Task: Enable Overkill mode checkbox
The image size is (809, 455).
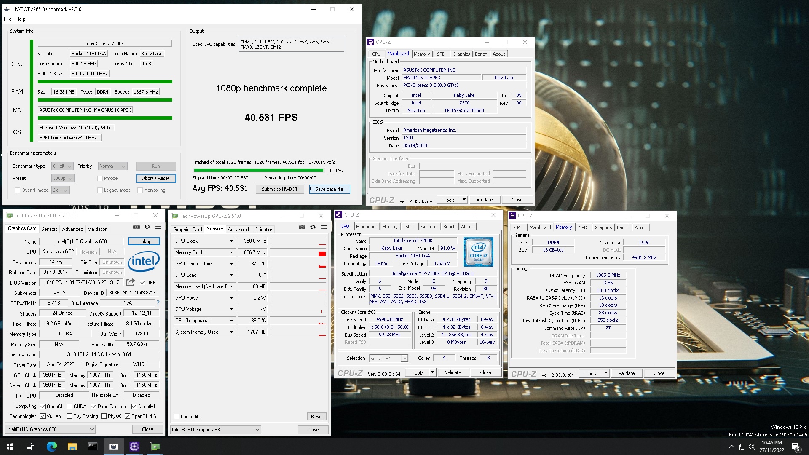Action: tap(17, 190)
